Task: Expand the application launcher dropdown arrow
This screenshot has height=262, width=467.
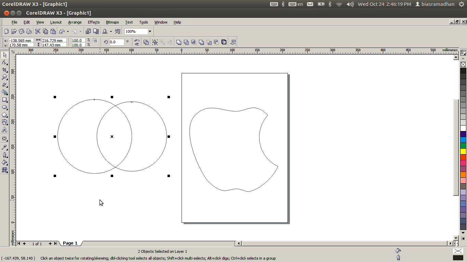Action: [x=111, y=31]
